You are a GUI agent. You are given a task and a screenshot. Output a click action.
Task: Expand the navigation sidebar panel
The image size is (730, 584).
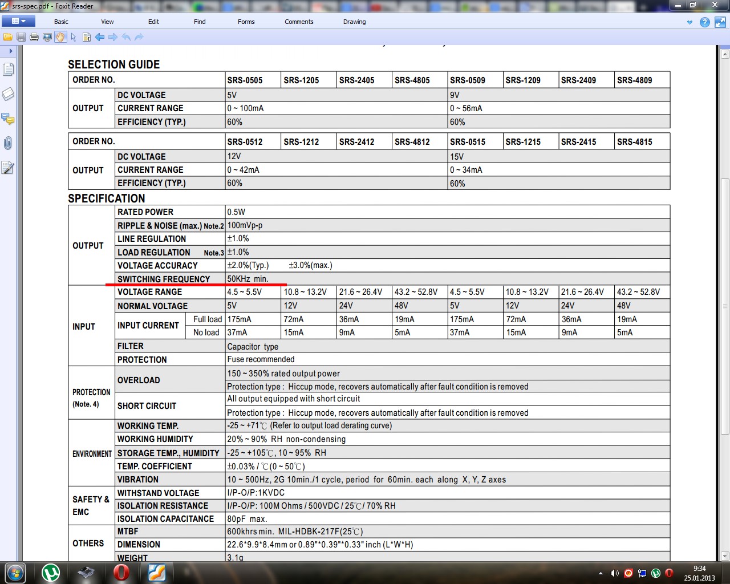[x=10, y=51]
